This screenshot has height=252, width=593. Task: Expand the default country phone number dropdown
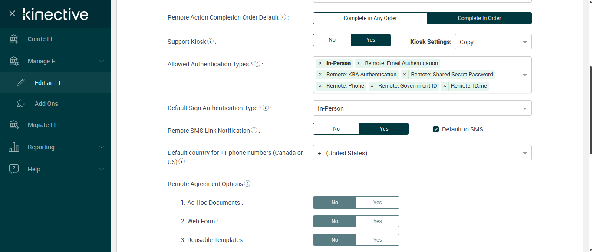click(x=422, y=153)
